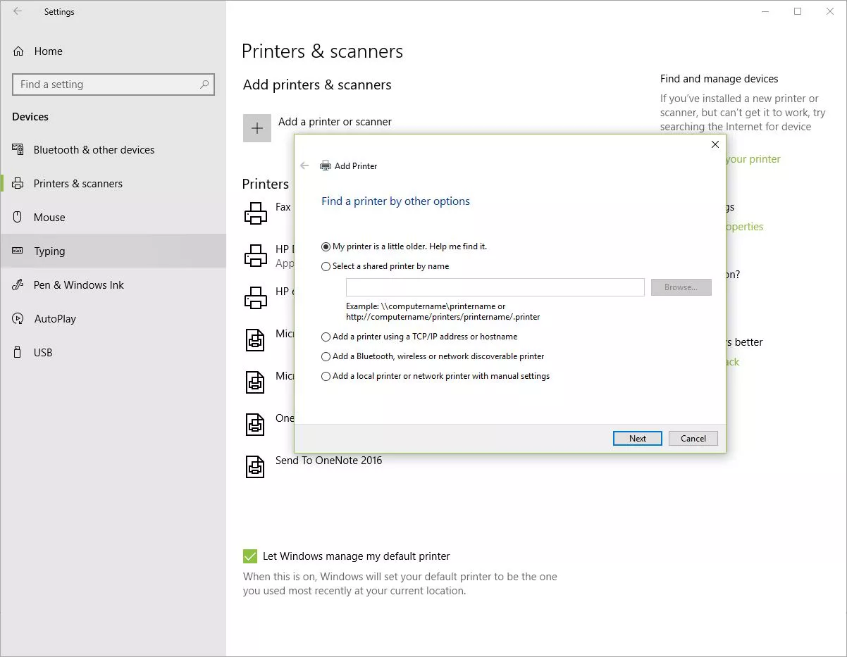Click the Add Printer dialog back arrow
This screenshot has height=657, width=847.
[x=304, y=165]
